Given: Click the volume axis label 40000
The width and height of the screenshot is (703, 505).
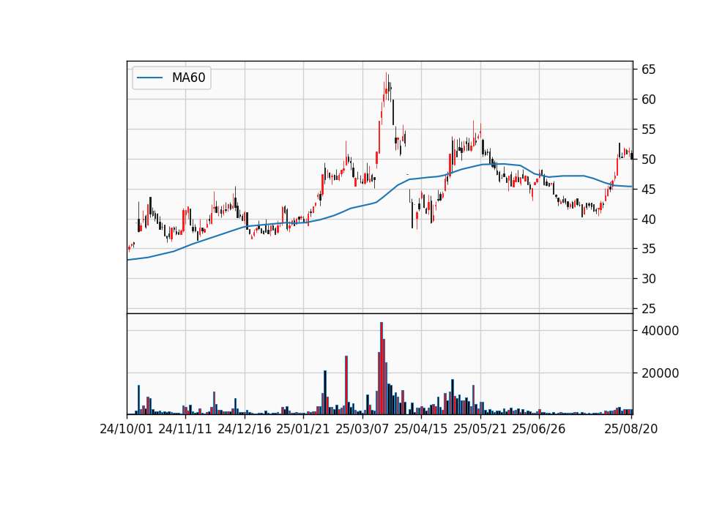Looking at the screenshot, I should [661, 331].
